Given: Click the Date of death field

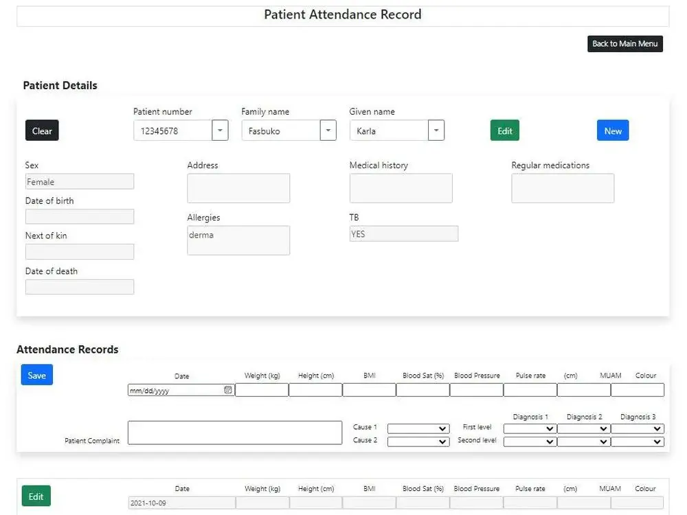Looking at the screenshot, I should (x=80, y=287).
